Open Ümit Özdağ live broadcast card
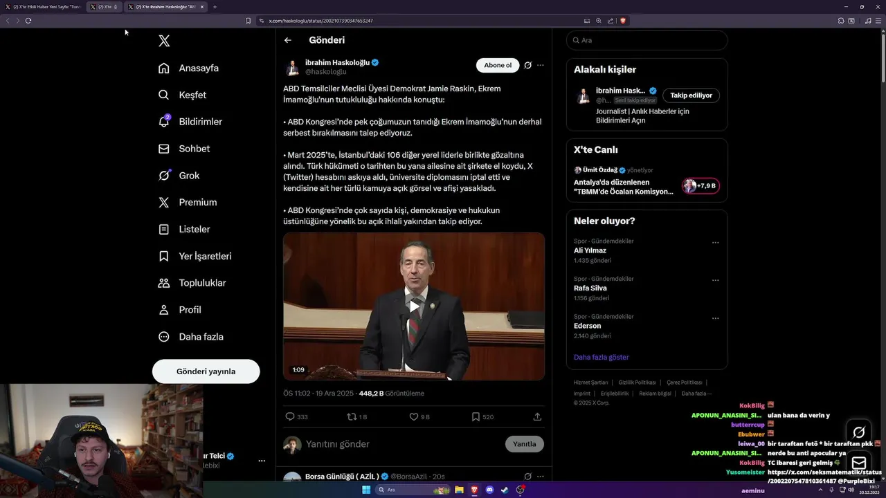Screen dimensions: 886x498 coord(647,181)
